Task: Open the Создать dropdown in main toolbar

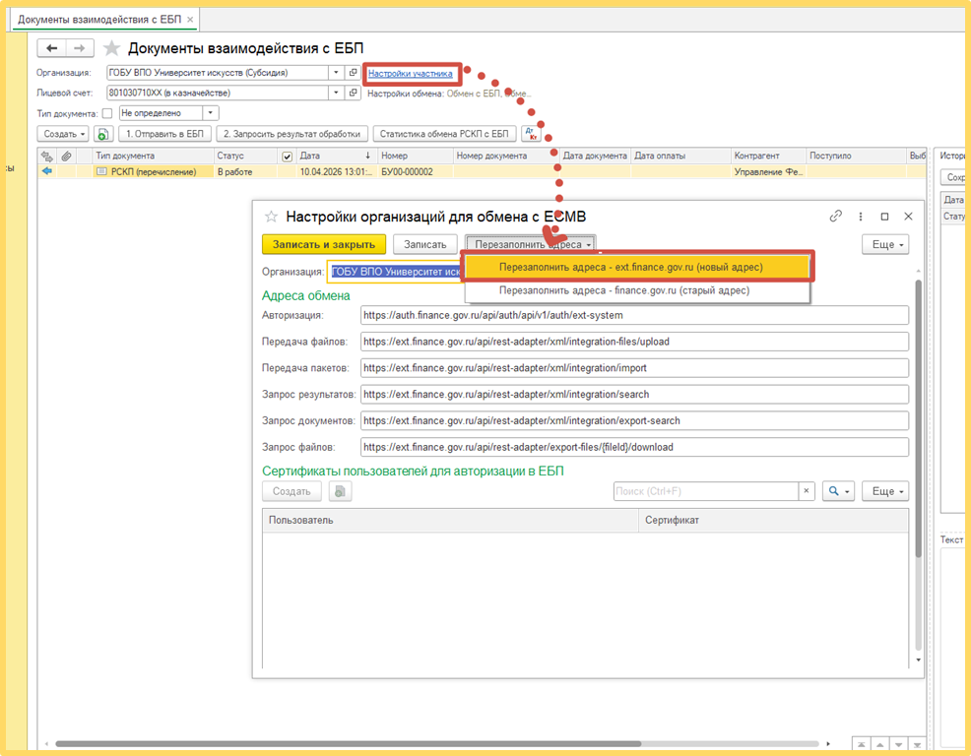Action: pos(63,134)
